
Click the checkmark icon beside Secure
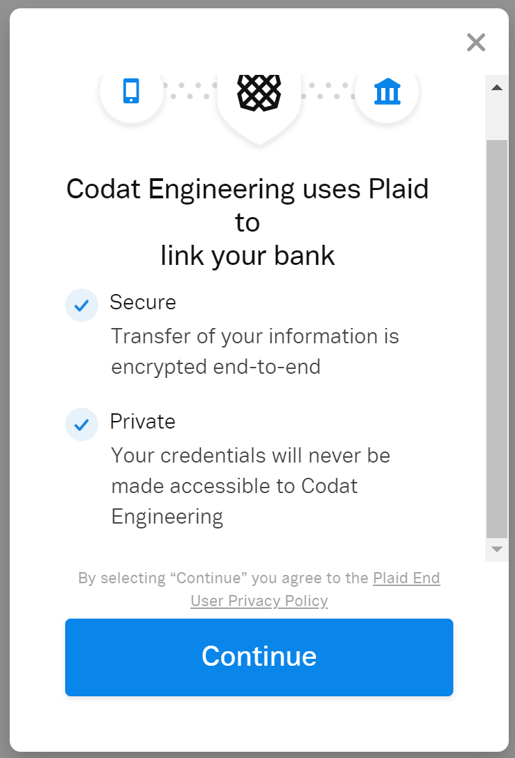click(82, 305)
